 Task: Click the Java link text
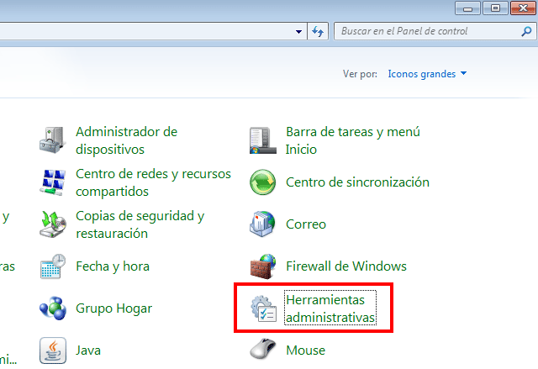click(x=88, y=351)
